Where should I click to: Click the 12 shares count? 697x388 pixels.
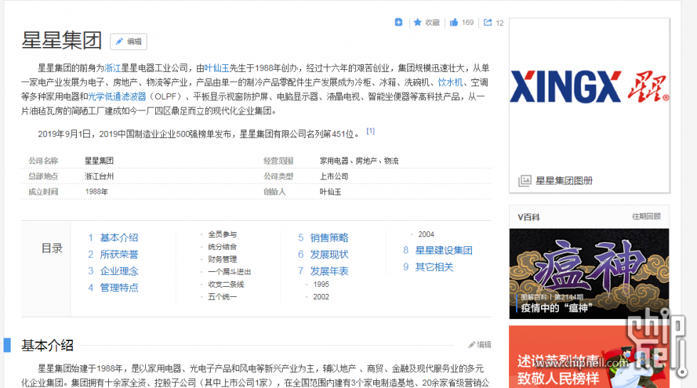500,23
